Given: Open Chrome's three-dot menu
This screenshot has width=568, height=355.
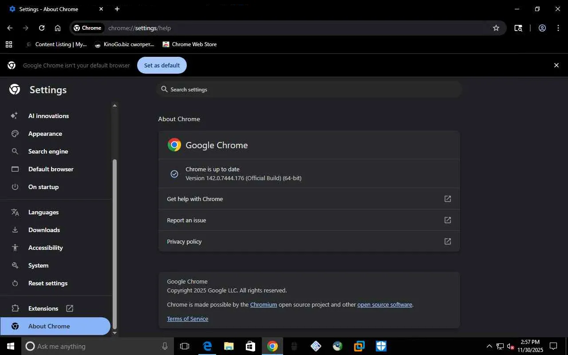Looking at the screenshot, I should pyautogui.click(x=558, y=28).
